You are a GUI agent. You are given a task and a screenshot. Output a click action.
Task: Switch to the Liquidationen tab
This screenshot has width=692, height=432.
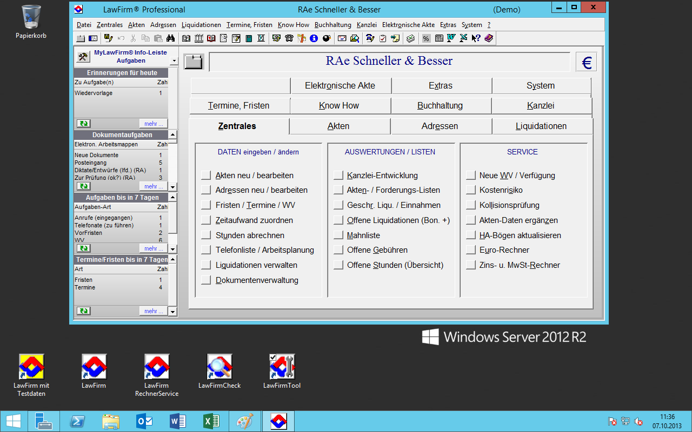[541, 126]
